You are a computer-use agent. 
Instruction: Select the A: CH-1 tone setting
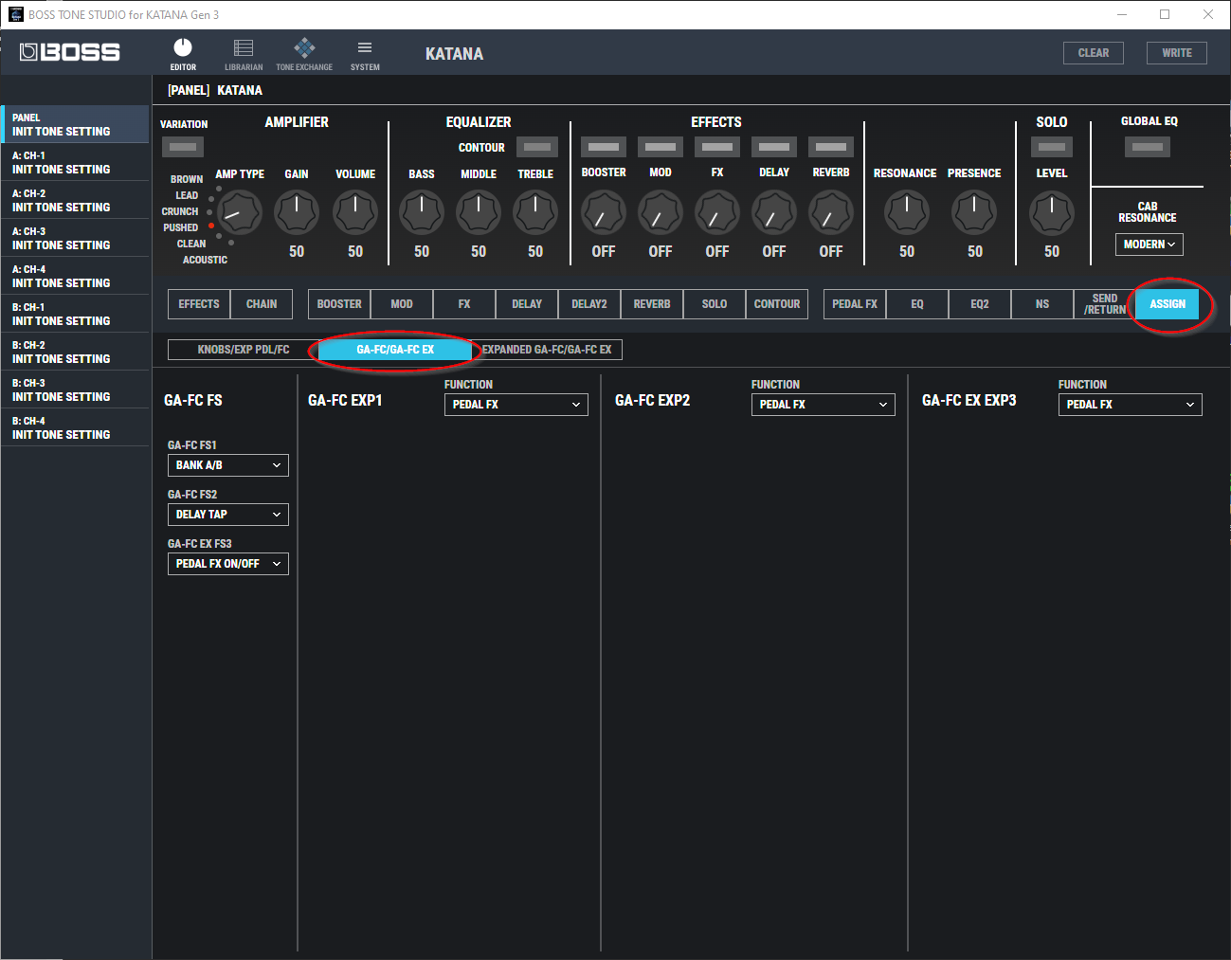(75, 162)
